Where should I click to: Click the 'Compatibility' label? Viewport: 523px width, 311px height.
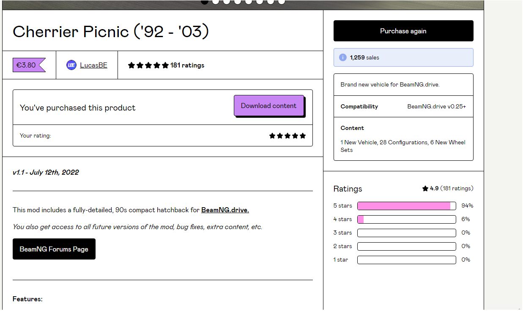359,106
